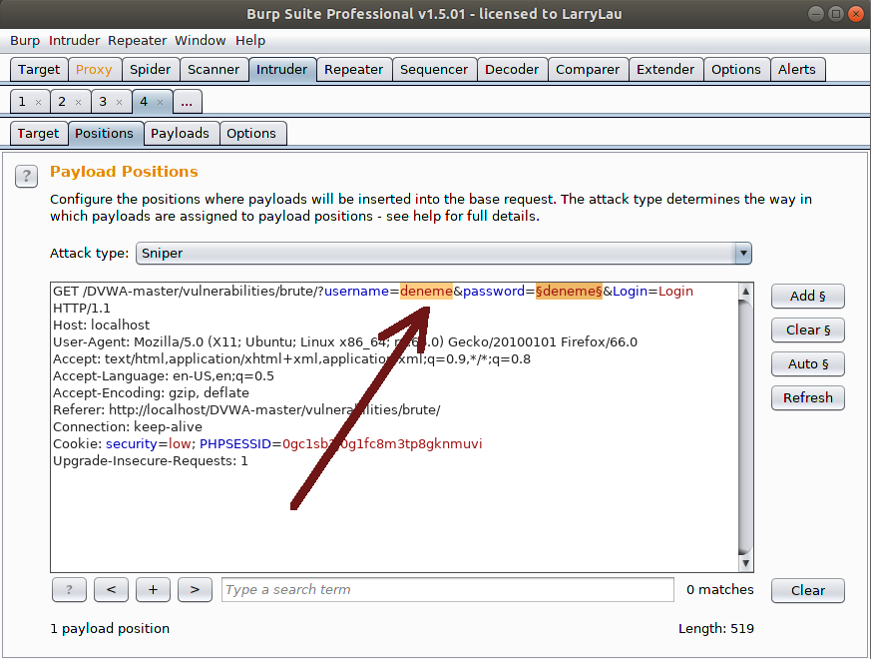This screenshot has width=871, height=659.
Task: Minimize the Burp Suite window
Action: click(x=815, y=14)
